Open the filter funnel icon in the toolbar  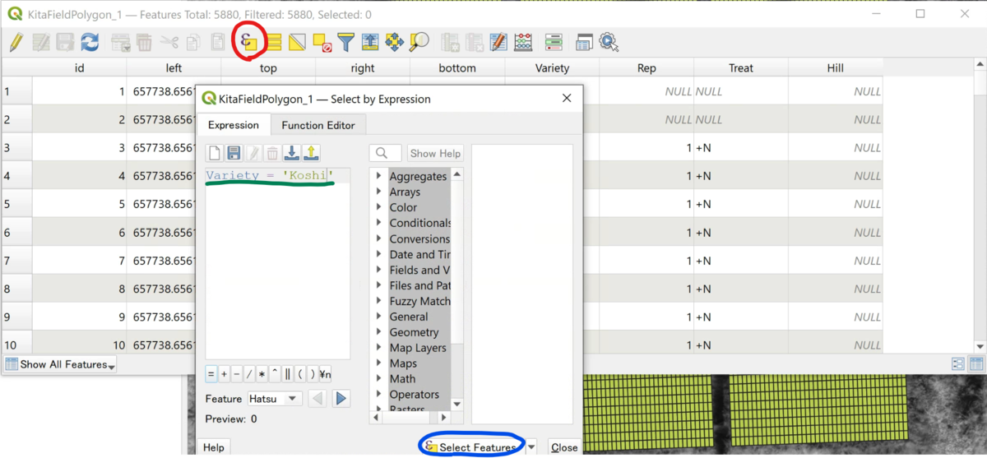[345, 42]
